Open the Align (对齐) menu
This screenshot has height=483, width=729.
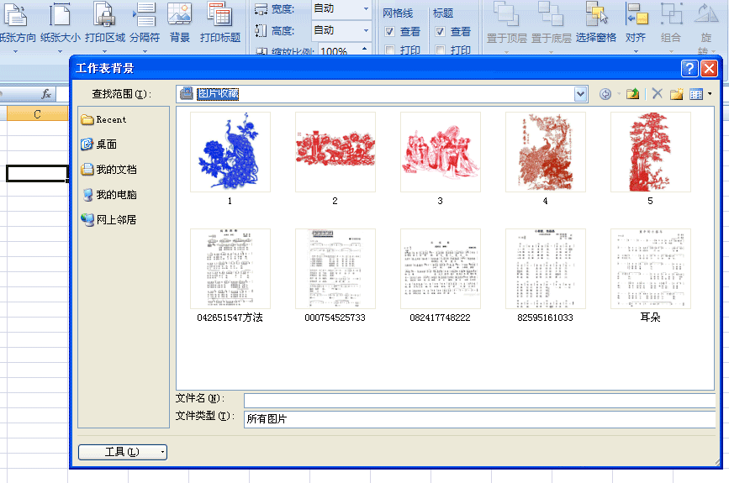pyautogui.click(x=636, y=25)
